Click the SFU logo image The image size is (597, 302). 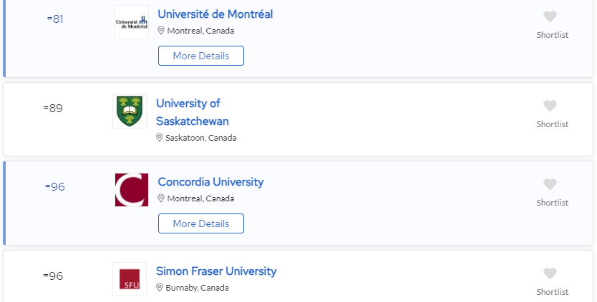(130, 279)
